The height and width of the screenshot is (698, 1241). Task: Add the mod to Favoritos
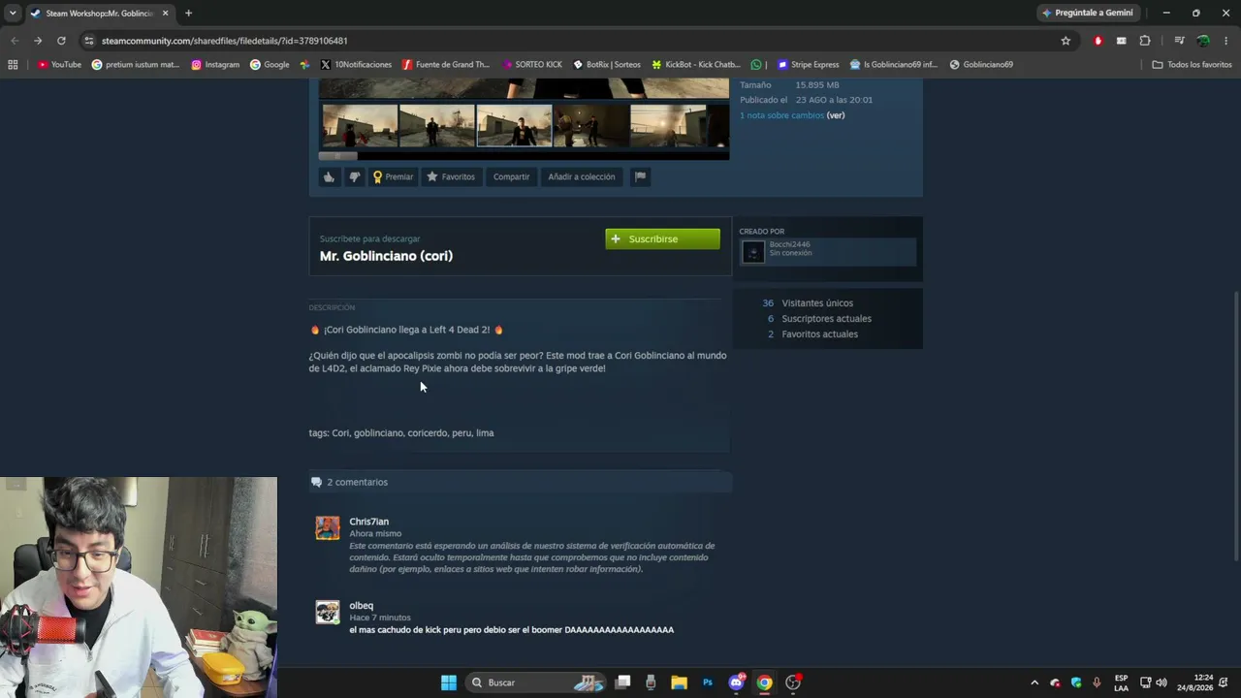(x=451, y=176)
